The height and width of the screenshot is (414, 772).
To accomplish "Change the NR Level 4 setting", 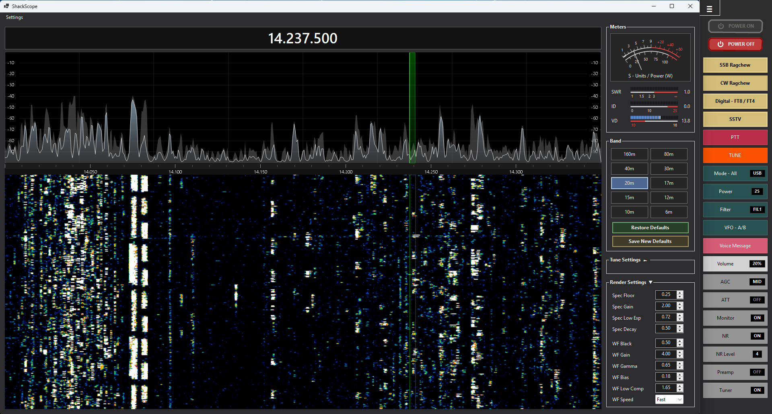I will 735,354.
